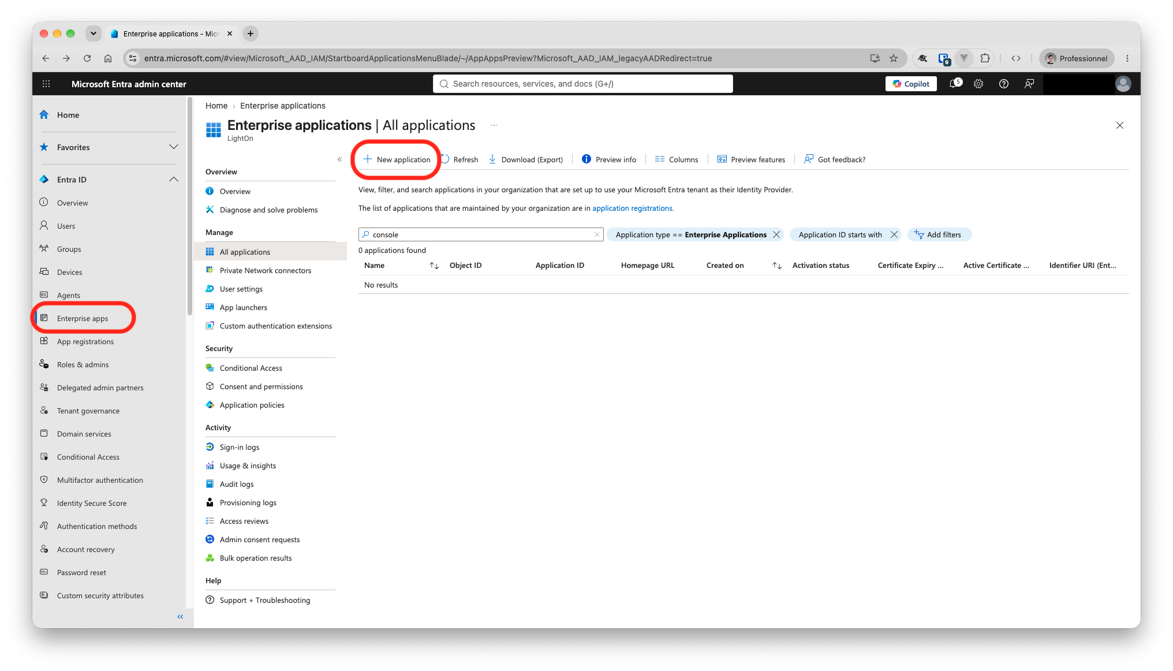The width and height of the screenshot is (1173, 671).
Task: Open the Columns chooser
Action: coord(677,159)
